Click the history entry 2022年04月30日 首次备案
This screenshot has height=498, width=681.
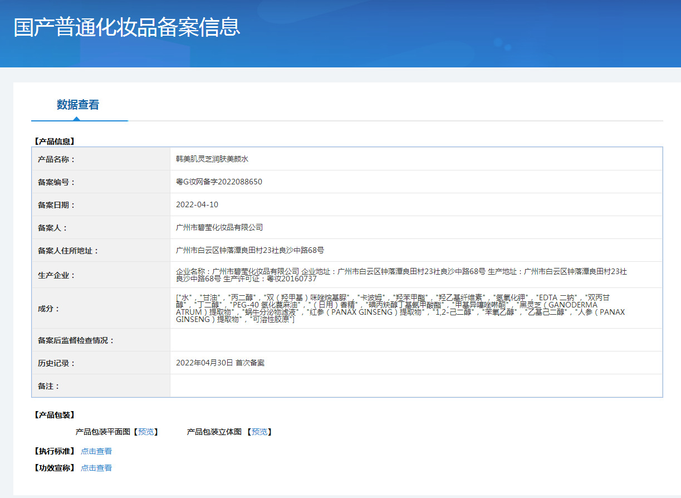(x=220, y=363)
